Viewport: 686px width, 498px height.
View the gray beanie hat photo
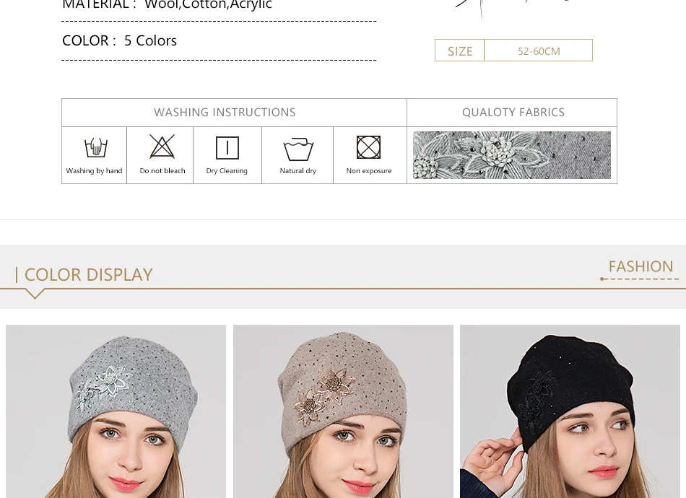click(x=116, y=411)
